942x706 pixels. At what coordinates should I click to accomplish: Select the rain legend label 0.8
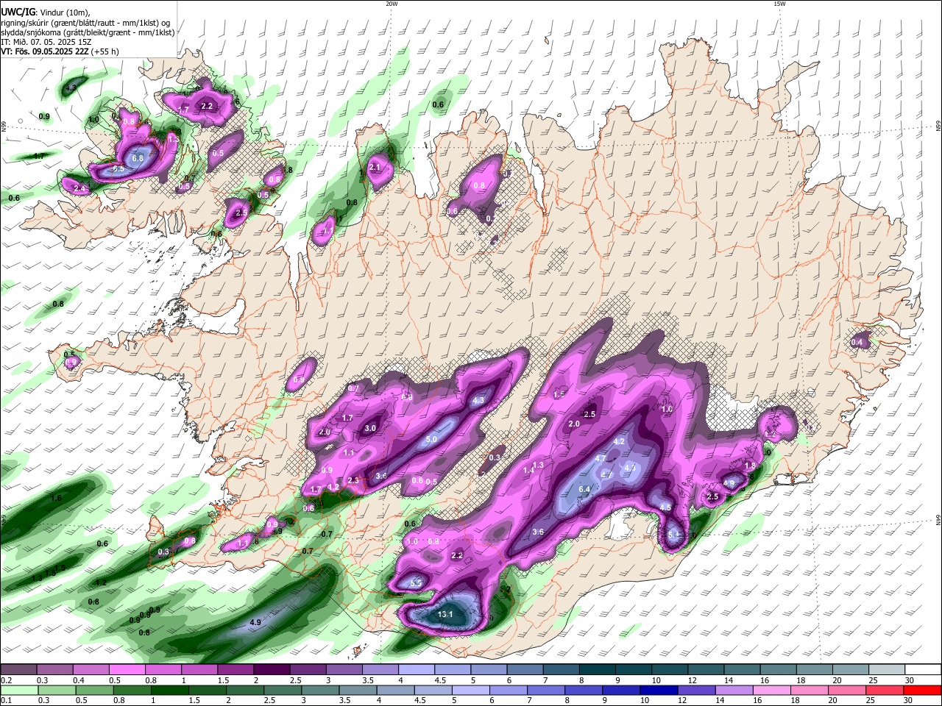click(x=118, y=701)
